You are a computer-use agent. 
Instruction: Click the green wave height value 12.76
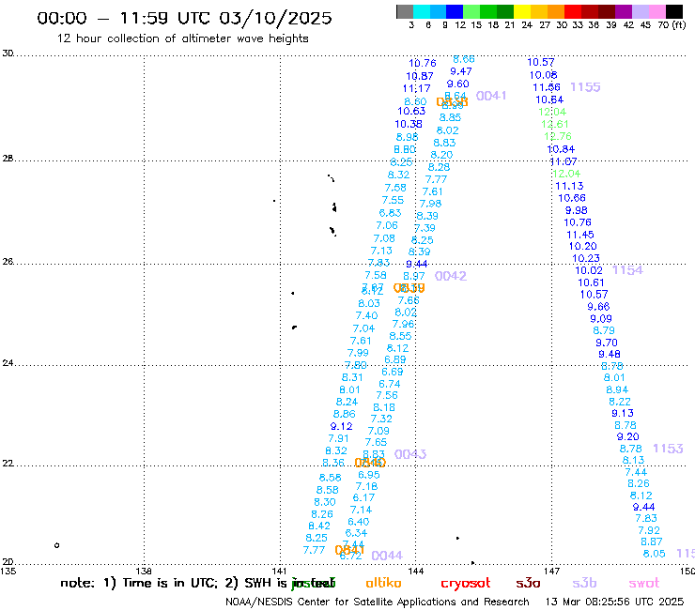pyautogui.click(x=558, y=136)
